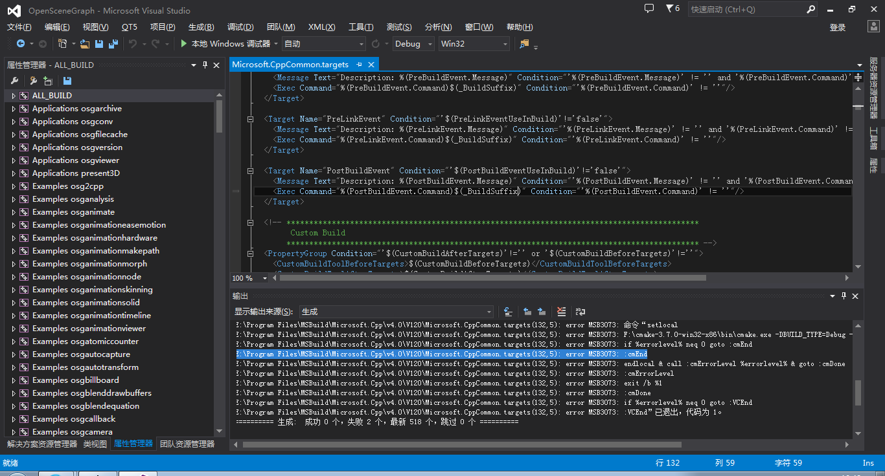Click the Quick Launch search magnifier icon
The height and width of the screenshot is (476, 885).
[x=810, y=9]
